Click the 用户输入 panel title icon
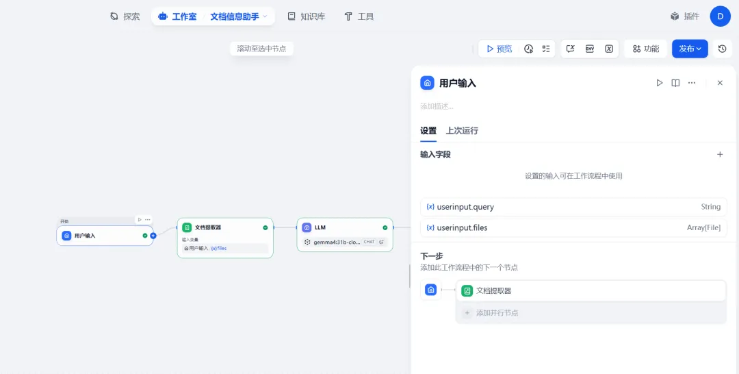 pyautogui.click(x=427, y=83)
